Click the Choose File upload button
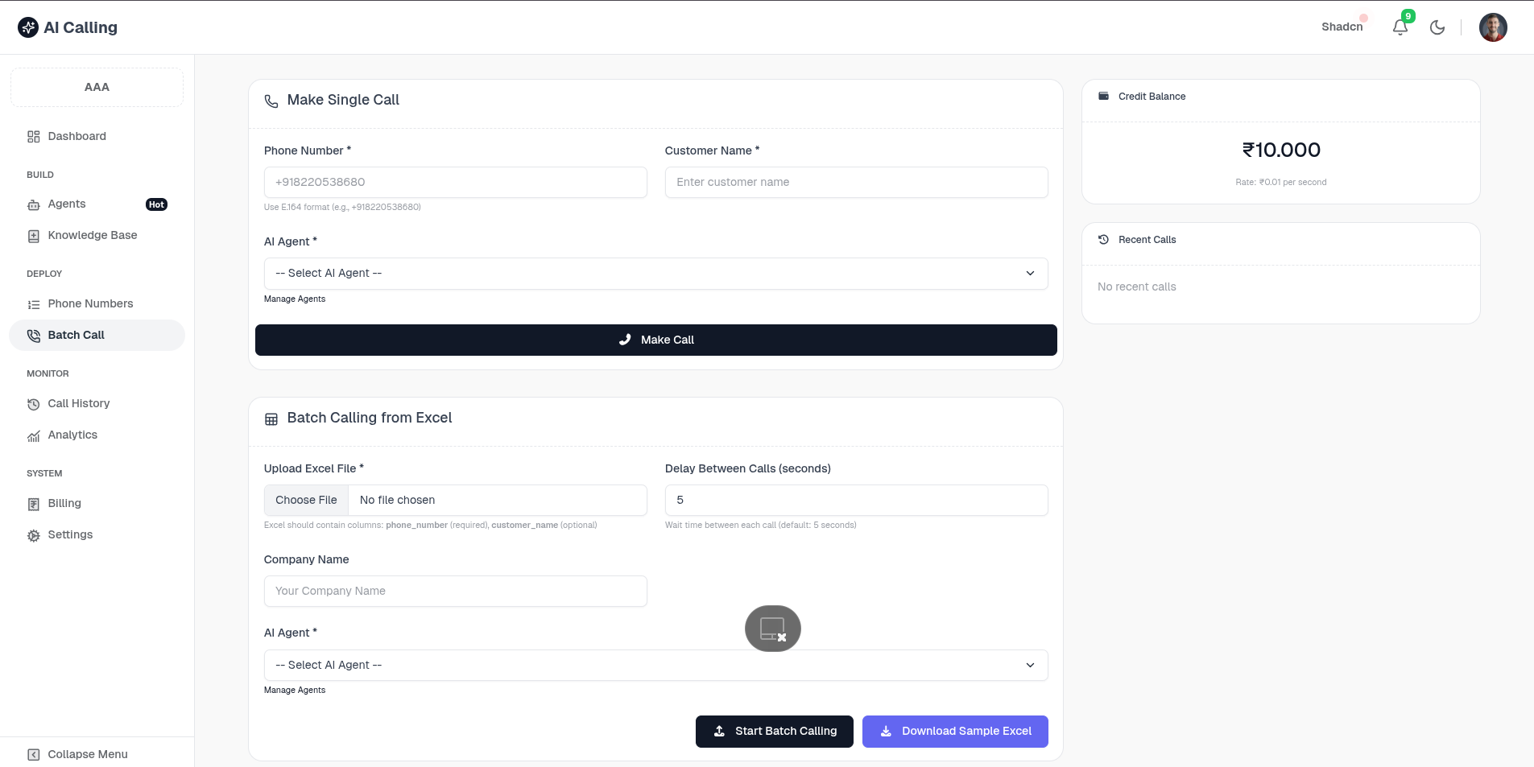Image resolution: width=1534 pixels, height=767 pixels. tap(306, 501)
